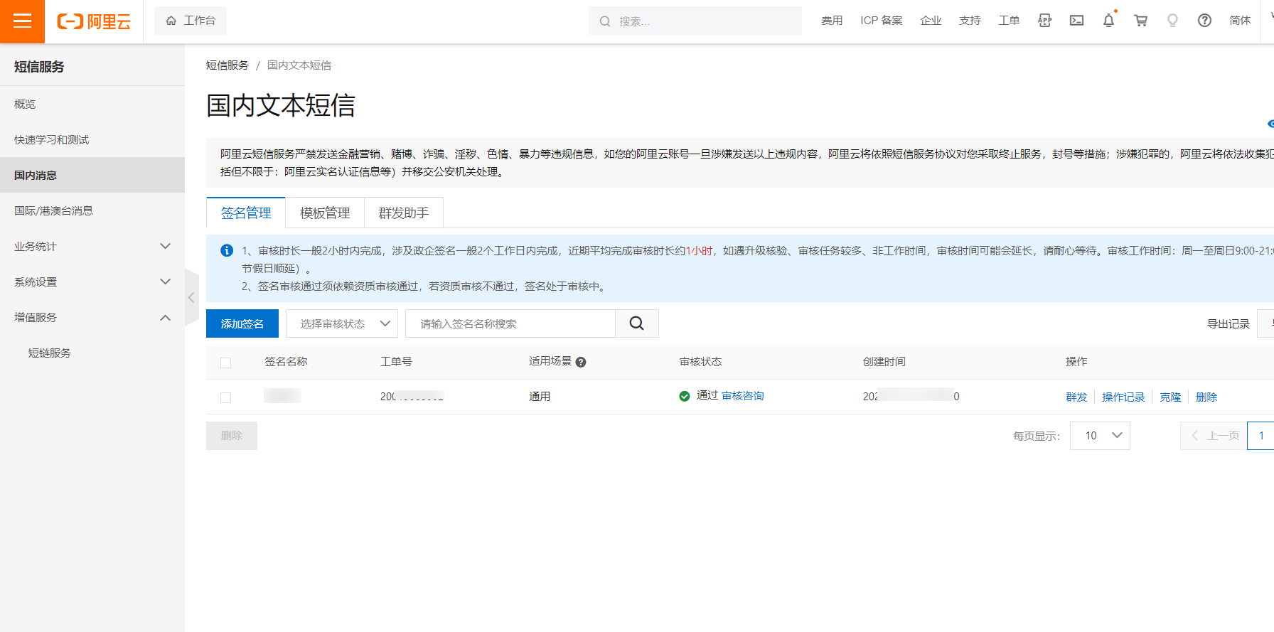Check the first signature row checkbox
The image size is (1274, 632).
226,397
